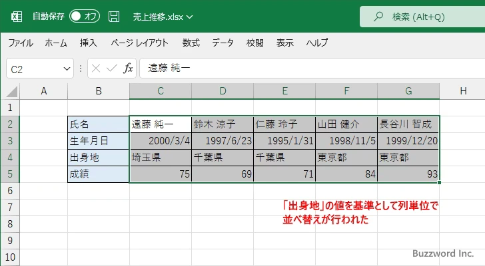Click the cell containing 長谷川 智成
Image resolution: width=485 pixels, height=266 pixels.
pyautogui.click(x=408, y=124)
